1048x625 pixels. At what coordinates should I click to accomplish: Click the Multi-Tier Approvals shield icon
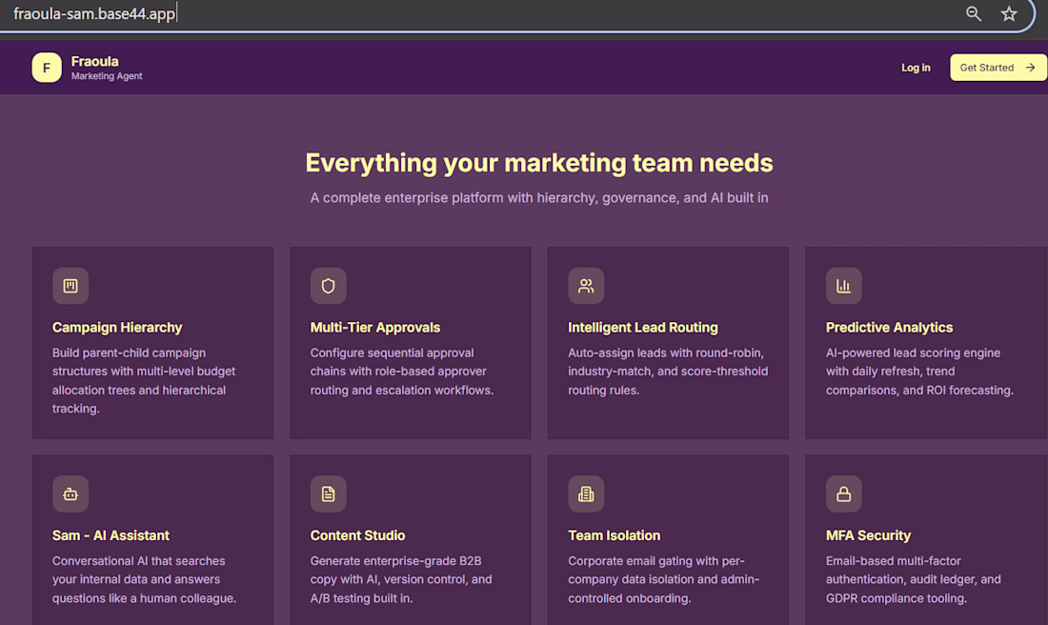click(328, 286)
